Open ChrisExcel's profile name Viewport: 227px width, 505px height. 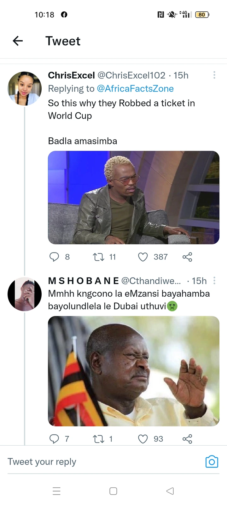(71, 75)
